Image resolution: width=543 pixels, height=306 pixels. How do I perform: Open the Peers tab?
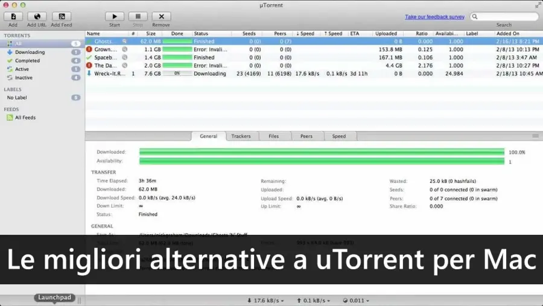(306, 136)
